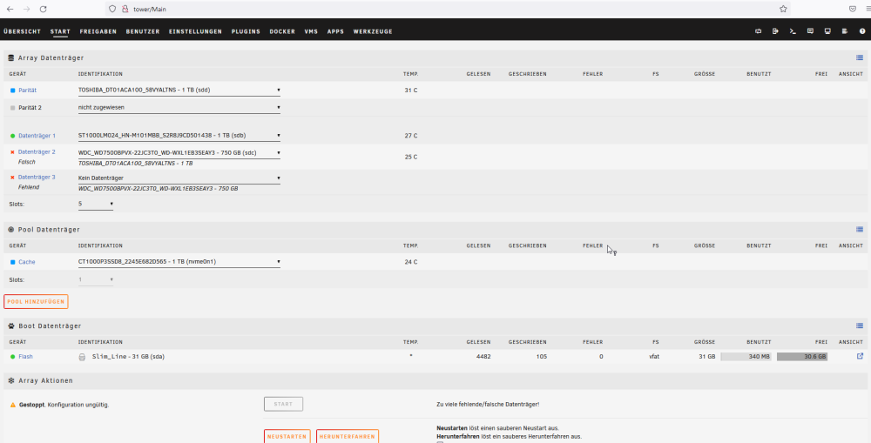Open the pool Slots dropdown showing 1
Image resolution: width=871 pixels, height=443 pixels.
click(96, 279)
